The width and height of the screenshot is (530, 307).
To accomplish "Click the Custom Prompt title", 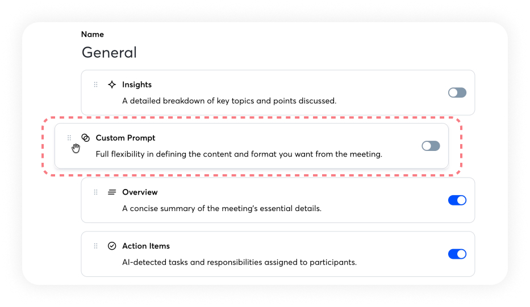I will click(x=125, y=138).
